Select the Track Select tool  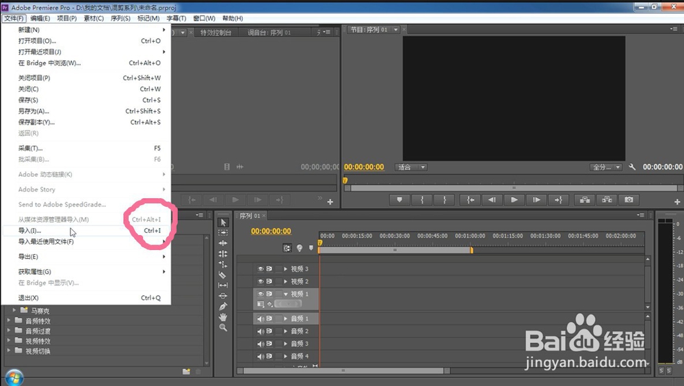pyautogui.click(x=223, y=233)
